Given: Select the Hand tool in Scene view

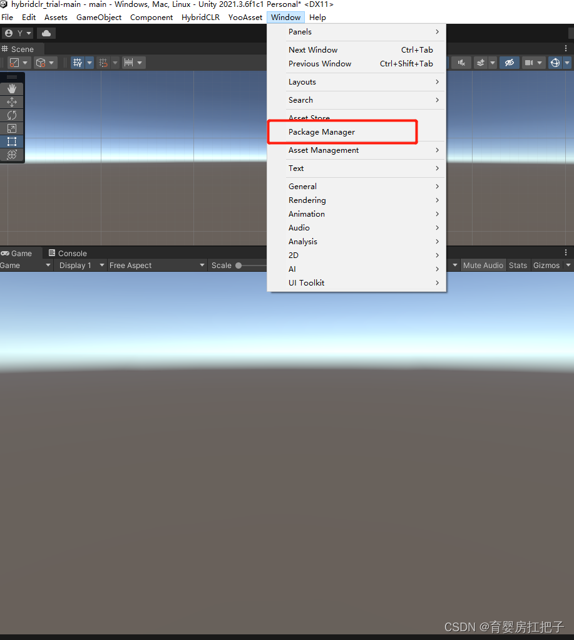Looking at the screenshot, I should [12, 88].
